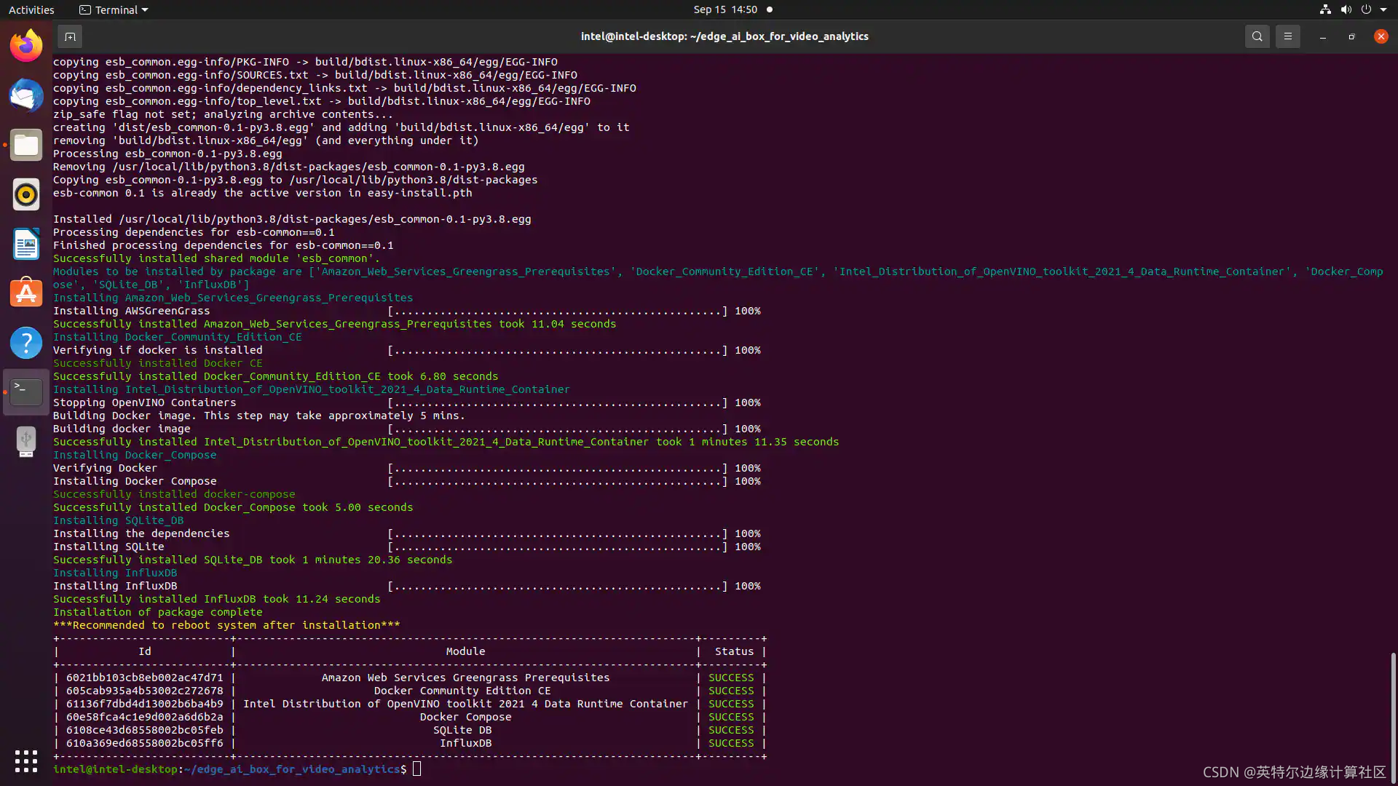Click the terminal window title text

click(x=724, y=36)
